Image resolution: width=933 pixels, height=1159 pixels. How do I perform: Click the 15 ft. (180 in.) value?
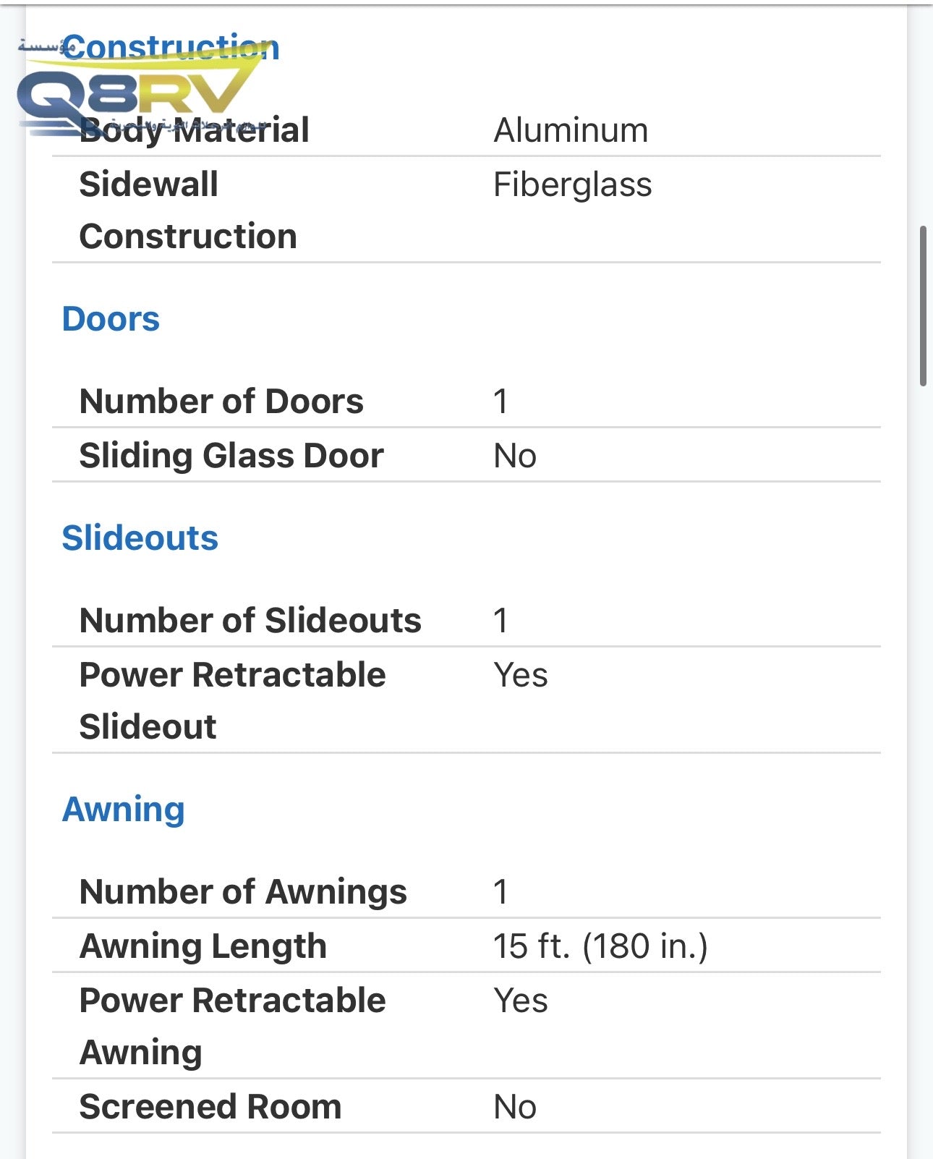coord(600,946)
